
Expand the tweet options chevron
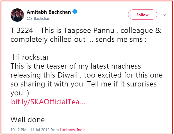(164, 15)
